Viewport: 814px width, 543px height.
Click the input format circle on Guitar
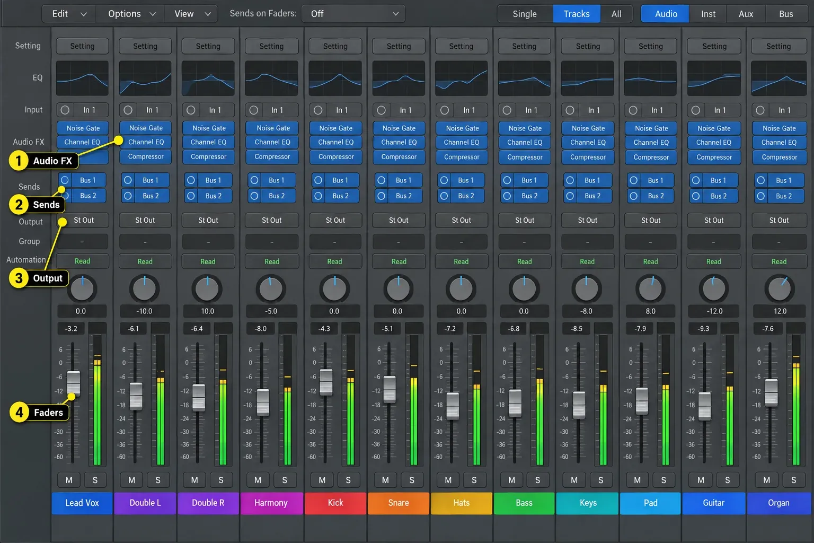[x=696, y=110]
